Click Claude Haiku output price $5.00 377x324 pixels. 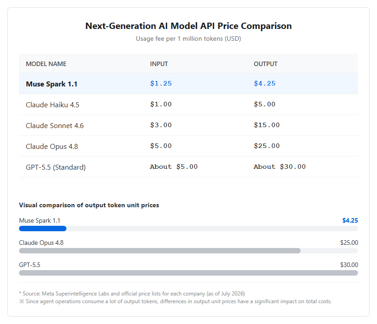click(264, 104)
